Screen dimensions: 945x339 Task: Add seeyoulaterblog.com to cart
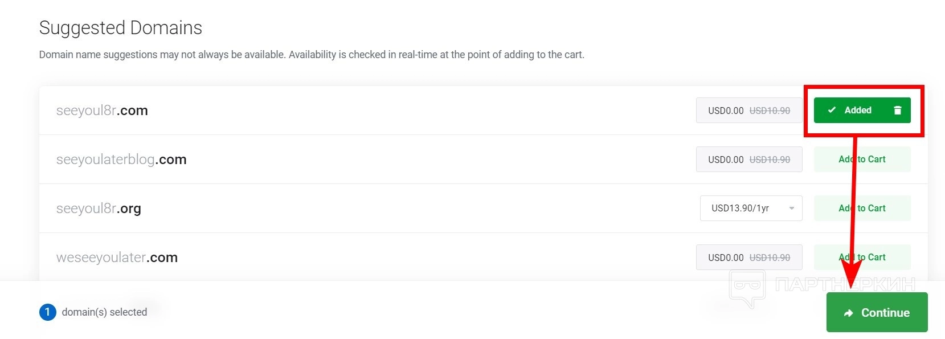pos(862,160)
